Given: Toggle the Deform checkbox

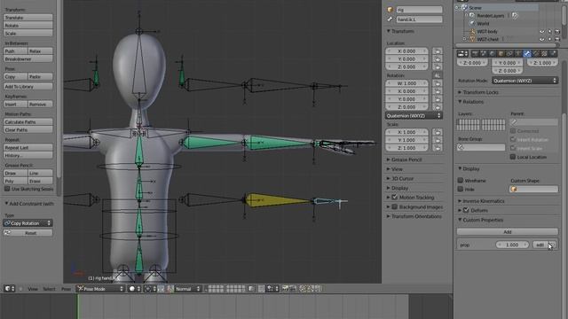Looking at the screenshot, I should coord(466,210).
